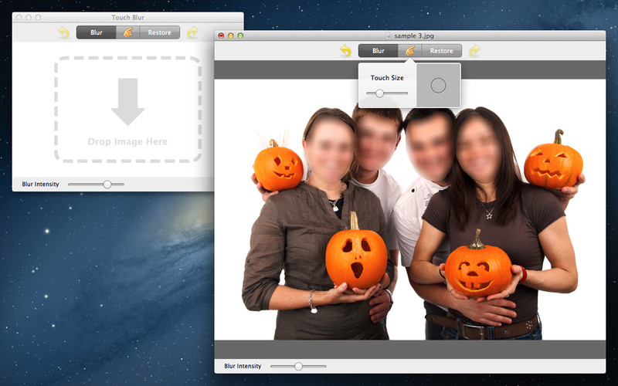Click Blur Intensity slider in sample 3.jpg window
This screenshot has width=618, height=386.
298,366
